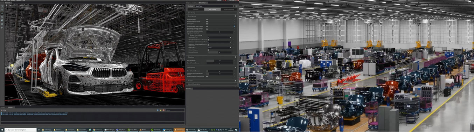
Task: Open the Common settings tab
Action: pos(196,9)
